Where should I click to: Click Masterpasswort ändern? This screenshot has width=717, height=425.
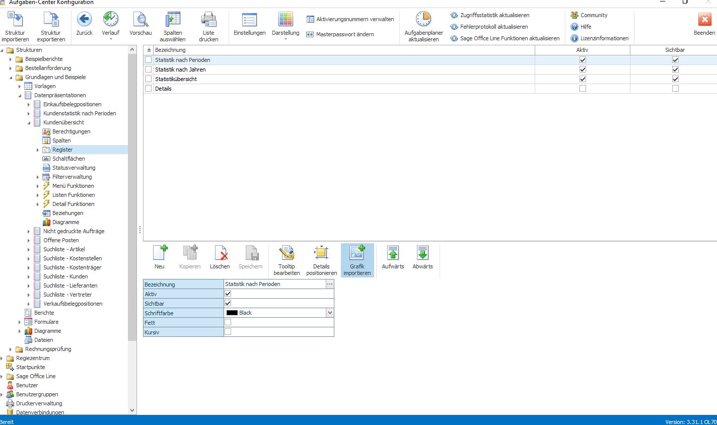pyautogui.click(x=345, y=34)
